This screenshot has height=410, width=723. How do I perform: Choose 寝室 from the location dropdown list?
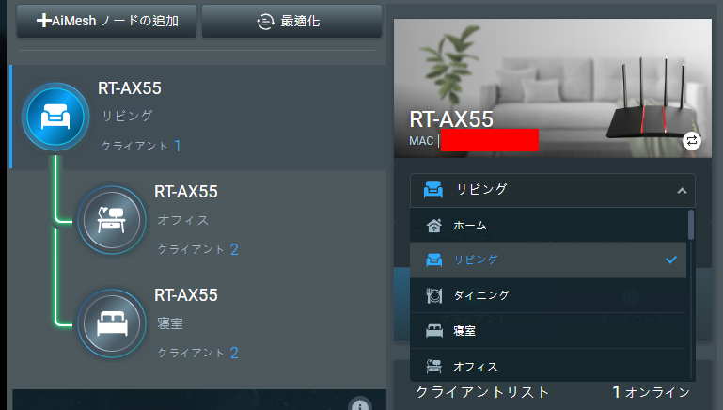[x=548, y=331]
